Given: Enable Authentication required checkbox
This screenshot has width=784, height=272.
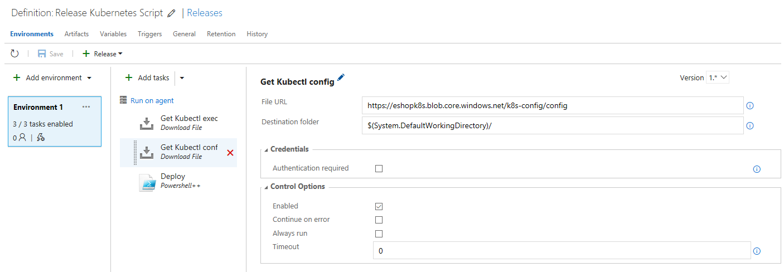Looking at the screenshot, I should tap(379, 168).
